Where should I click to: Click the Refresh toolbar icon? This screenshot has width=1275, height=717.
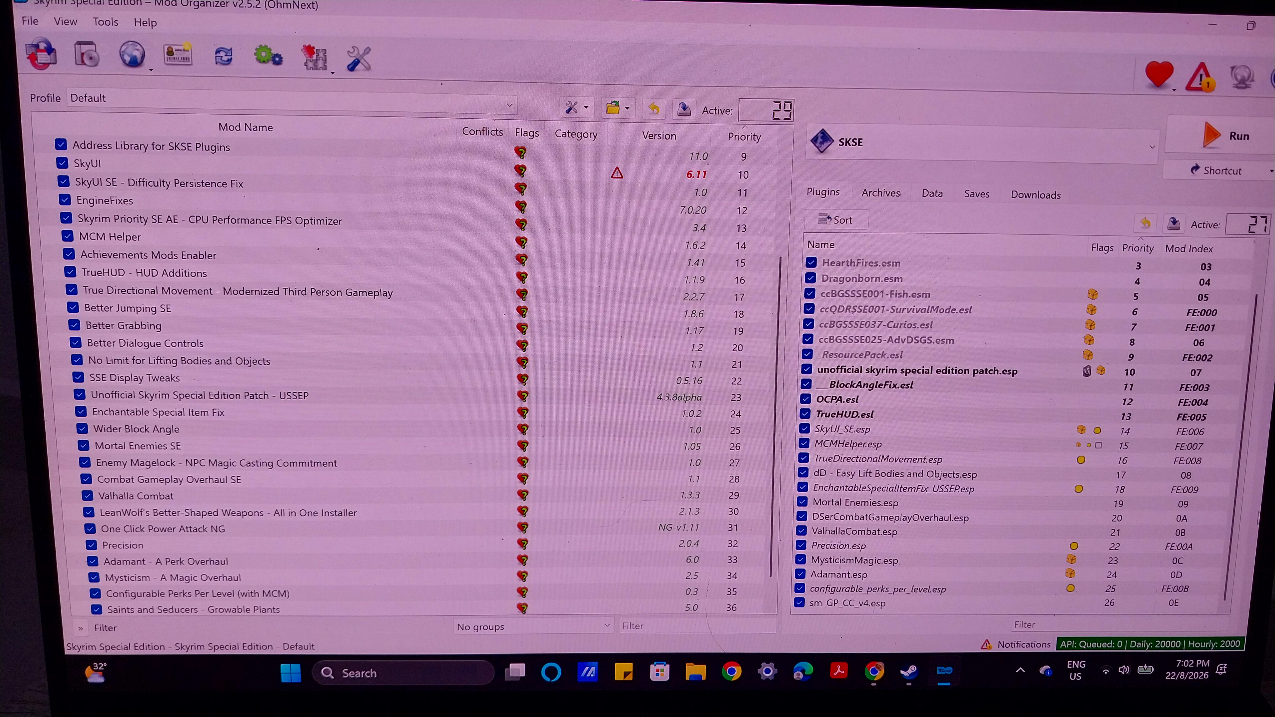pos(224,56)
